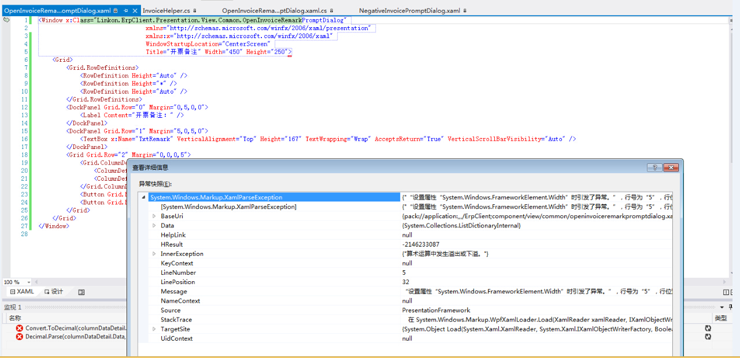Pin the active XAML document tab
This screenshot has height=358, width=740.
pos(125,10)
